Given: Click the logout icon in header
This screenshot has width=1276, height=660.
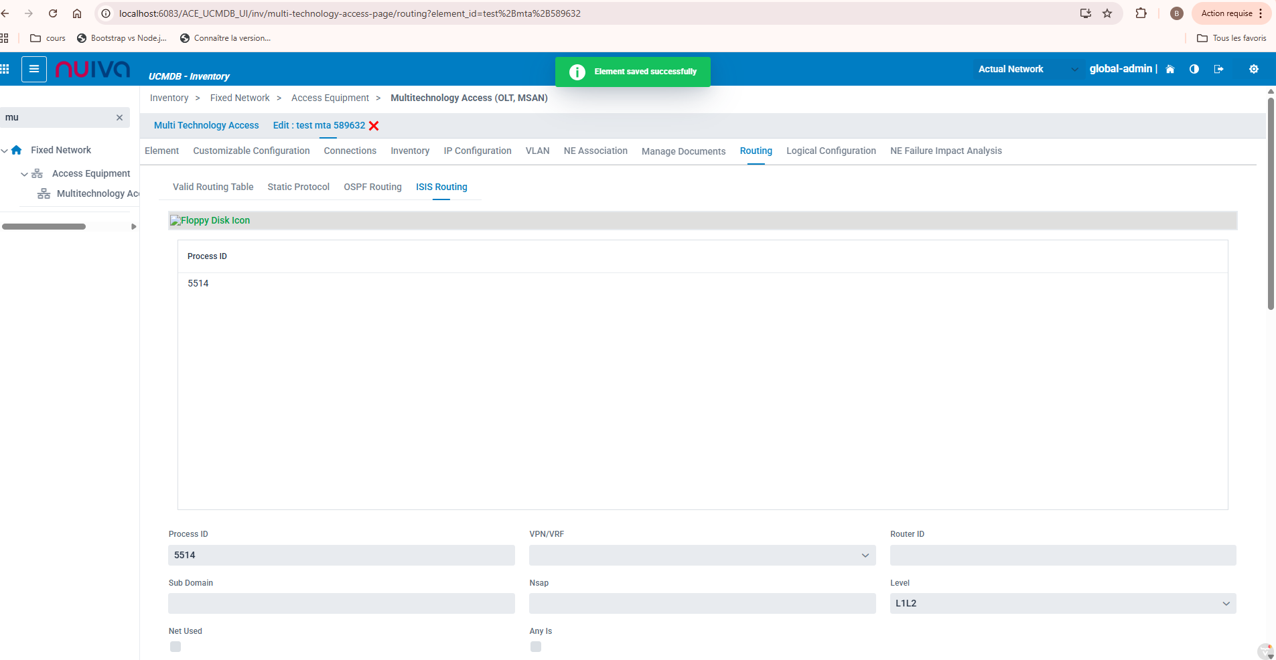Looking at the screenshot, I should click(1218, 69).
